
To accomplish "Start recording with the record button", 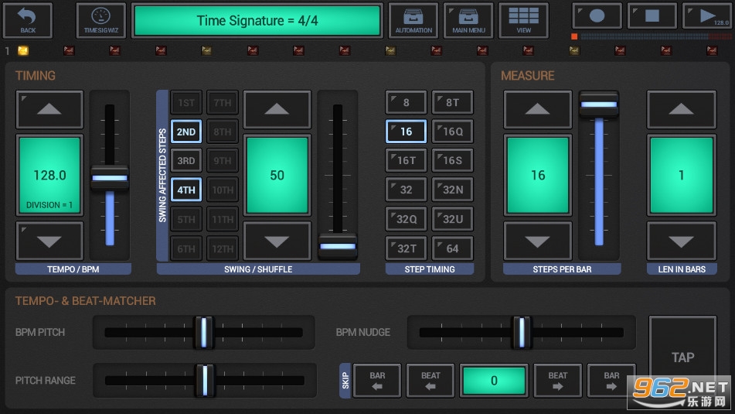I will click(597, 16).
